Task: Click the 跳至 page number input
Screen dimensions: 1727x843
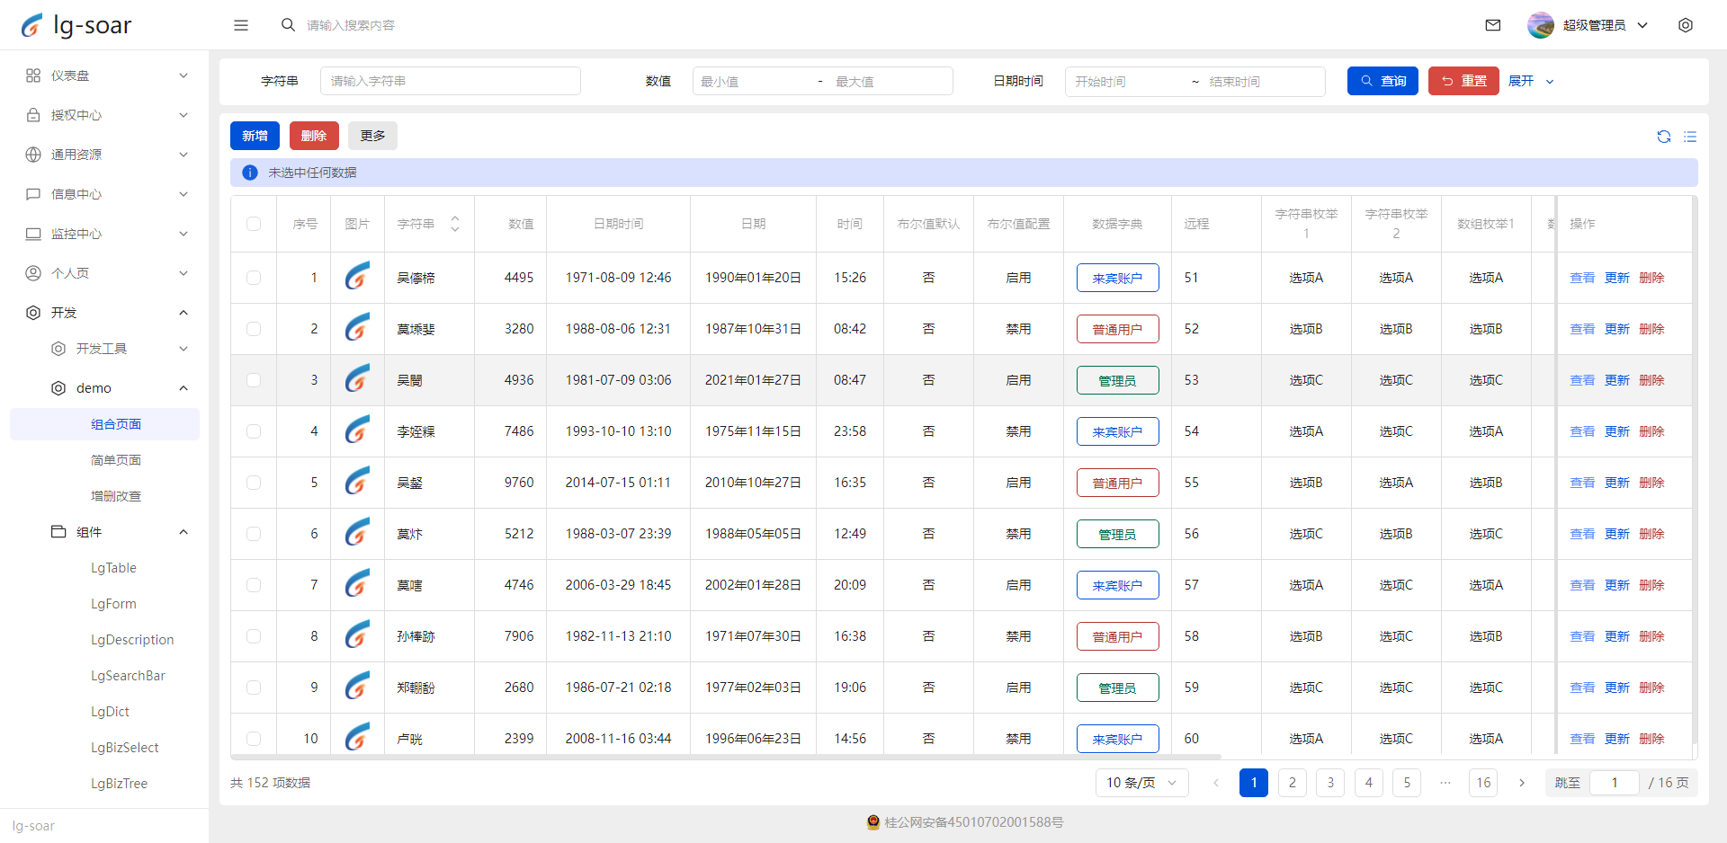Action: pyautogui.click(x=1615, y=783)
